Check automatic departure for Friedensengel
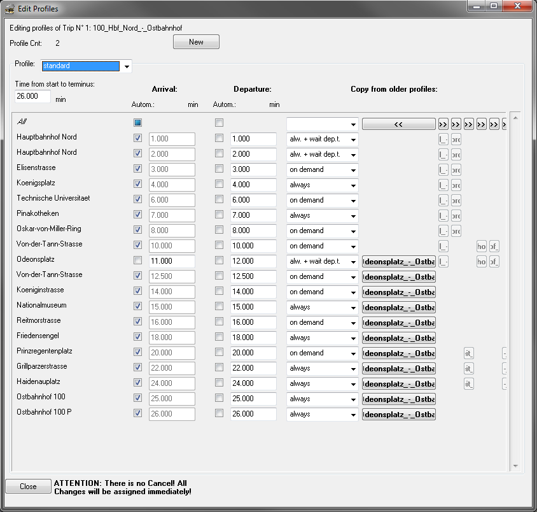The image size is (537, 512). 219,338
